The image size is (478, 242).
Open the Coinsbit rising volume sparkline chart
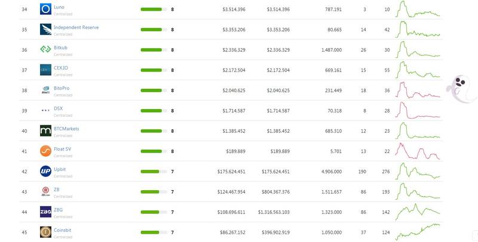click(418, 232)
